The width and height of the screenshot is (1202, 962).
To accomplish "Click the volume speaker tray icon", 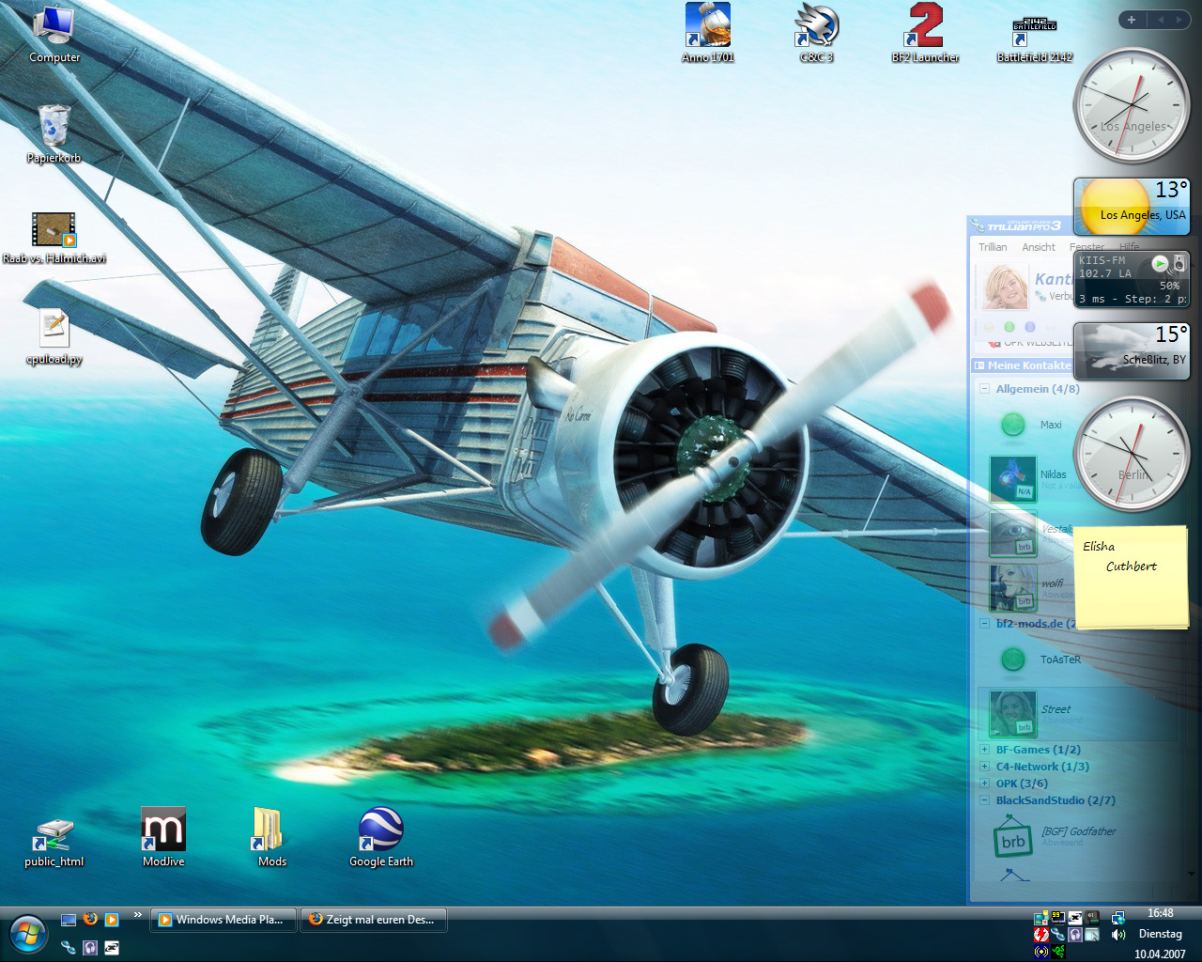I will (1117, 935).
